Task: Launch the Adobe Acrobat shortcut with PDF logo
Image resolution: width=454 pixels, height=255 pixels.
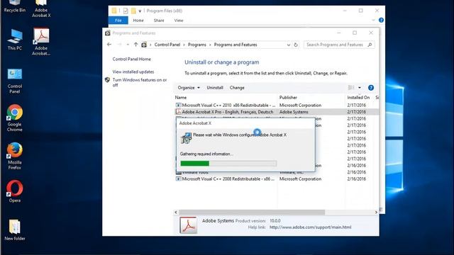Action: [41, 41]
